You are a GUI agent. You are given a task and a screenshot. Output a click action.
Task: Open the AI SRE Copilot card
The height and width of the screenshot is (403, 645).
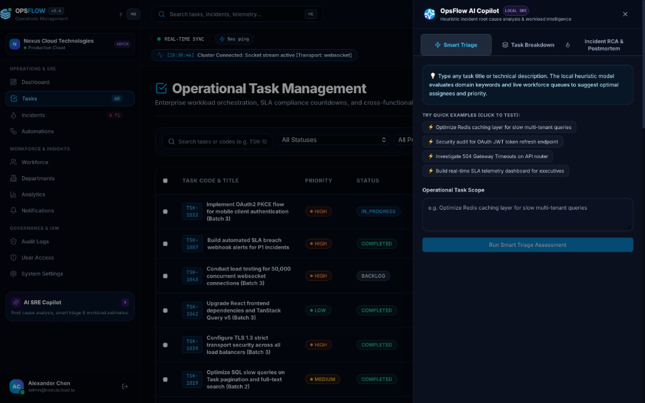coord(70,307)
